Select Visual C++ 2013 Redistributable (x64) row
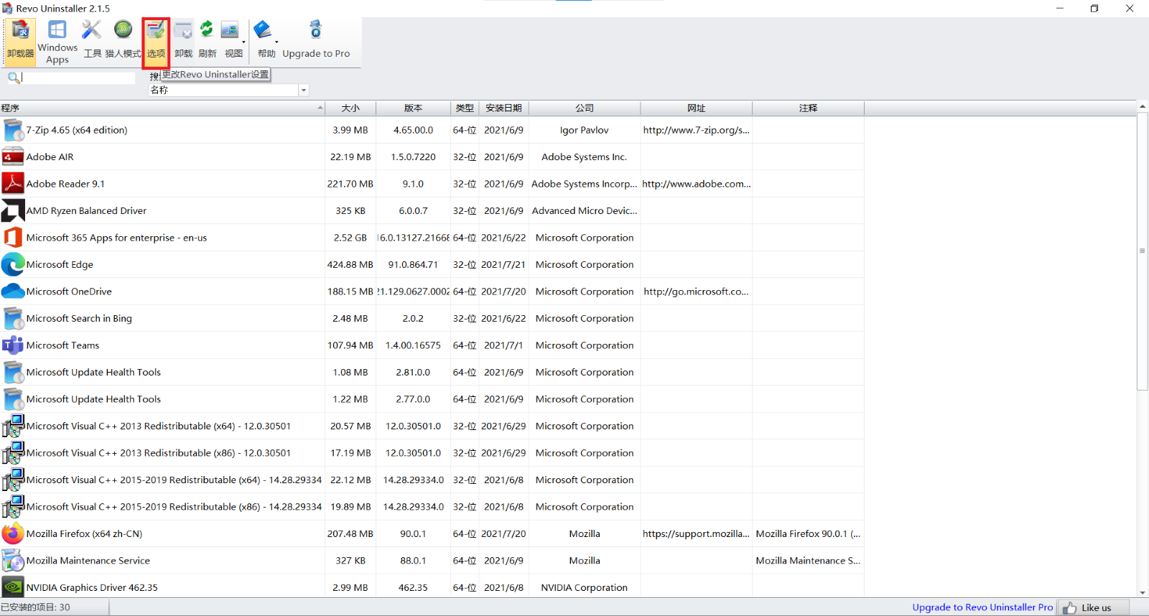The image size is (1149, 616). [x=432, y=426]
